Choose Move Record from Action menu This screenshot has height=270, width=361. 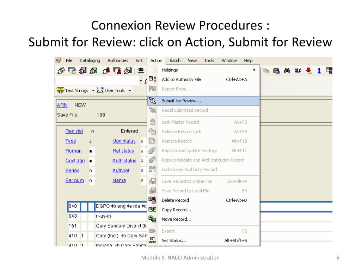pos(203,219)
